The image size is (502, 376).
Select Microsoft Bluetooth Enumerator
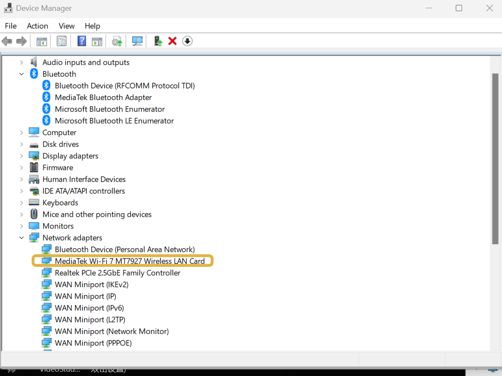click(x=110, y=109)
